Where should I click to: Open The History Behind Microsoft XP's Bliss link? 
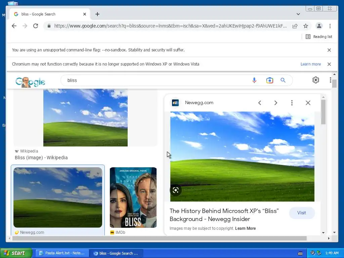click(224, 215)
